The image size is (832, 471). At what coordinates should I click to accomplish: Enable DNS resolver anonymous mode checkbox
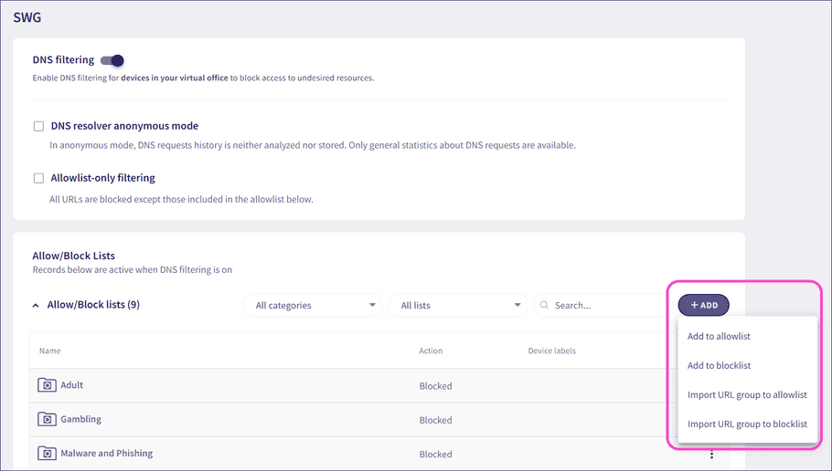tap(38, 126)
